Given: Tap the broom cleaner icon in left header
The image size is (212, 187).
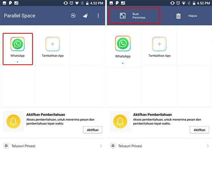Looking at the screenshot, I should [x=85, y=16].
